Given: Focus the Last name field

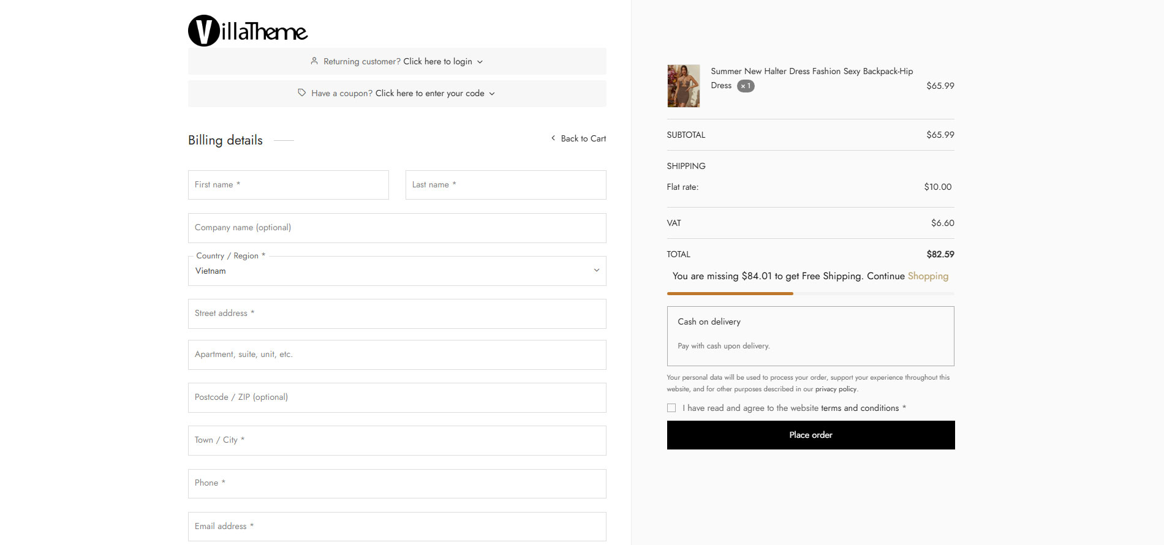Looking at the screenshot, I should 505,185.
